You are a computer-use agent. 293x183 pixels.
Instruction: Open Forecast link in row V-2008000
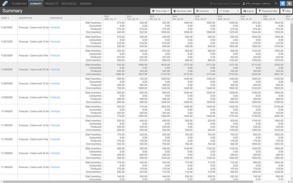(x=55, y=70)
